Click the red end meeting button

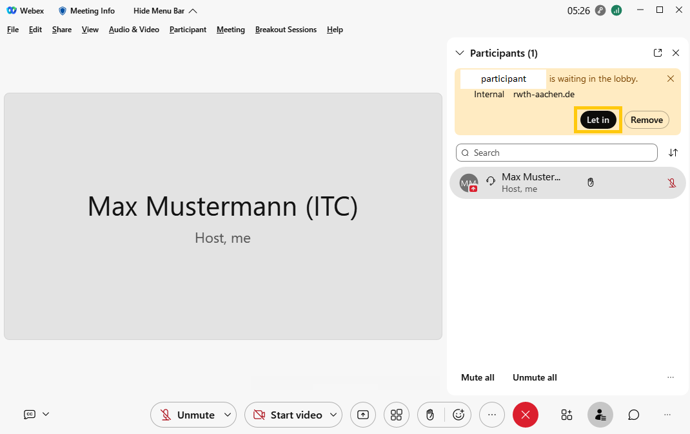tap(526, 415)
